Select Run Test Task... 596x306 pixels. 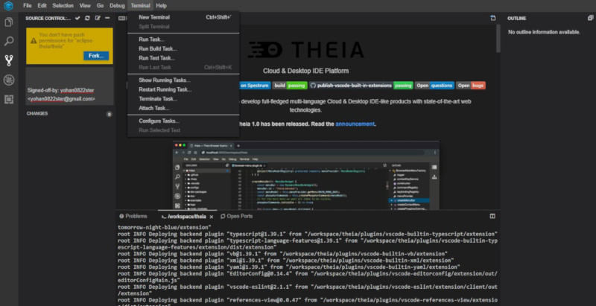pos(183,58)
